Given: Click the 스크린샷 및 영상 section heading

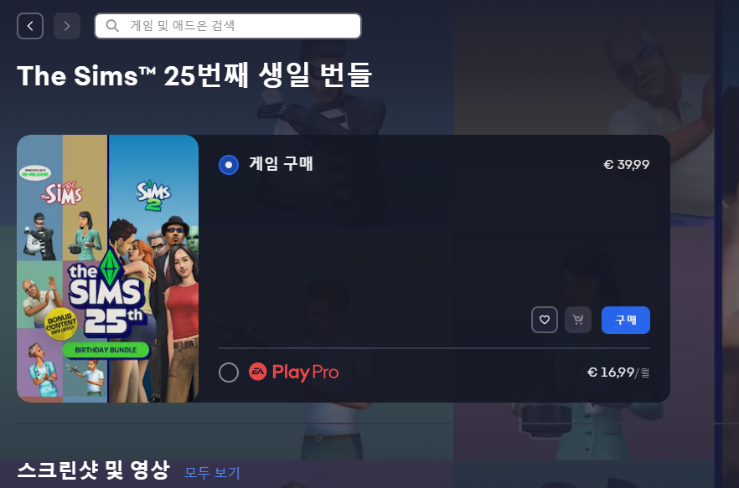Looking at the screenshot, I should [93, 470].
